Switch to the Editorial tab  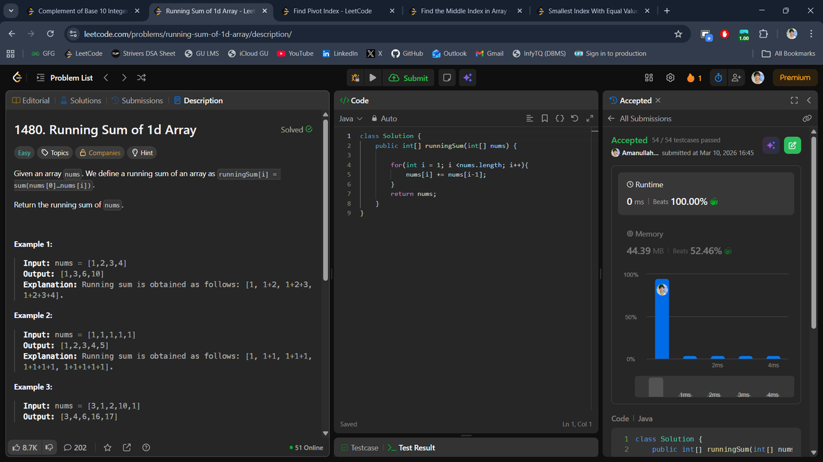[31, 101]
